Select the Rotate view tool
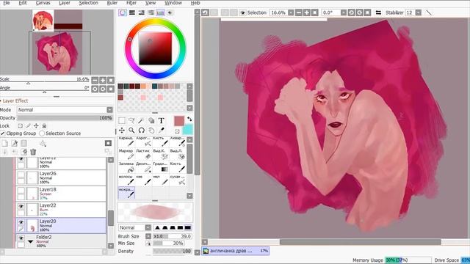The height and width of the screenshot is (264, 470). tap(141, 131)
